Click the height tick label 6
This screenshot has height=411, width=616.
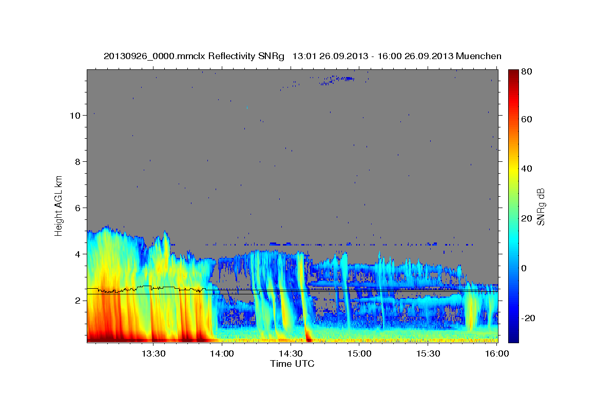[x=77, y=208]
